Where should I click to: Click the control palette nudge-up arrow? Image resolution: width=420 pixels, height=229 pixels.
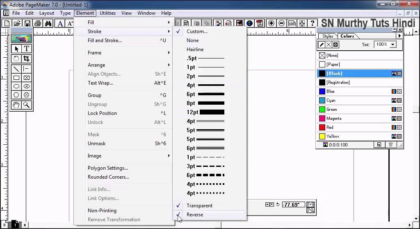(x=267, y=204)
